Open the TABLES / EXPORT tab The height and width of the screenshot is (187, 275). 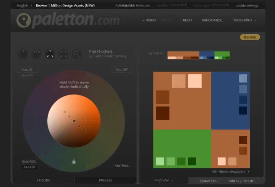click(243, 181)
